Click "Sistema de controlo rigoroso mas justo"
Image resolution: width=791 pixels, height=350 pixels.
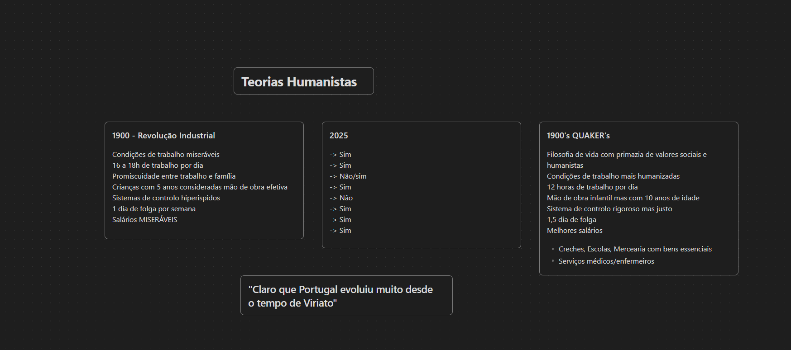609,209
